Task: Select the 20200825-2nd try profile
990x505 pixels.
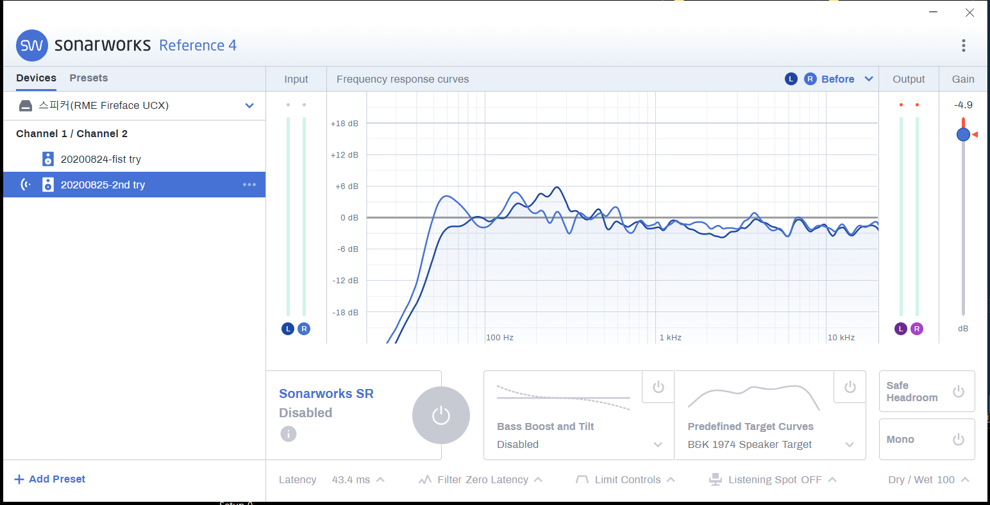Action: pos(134,185)
